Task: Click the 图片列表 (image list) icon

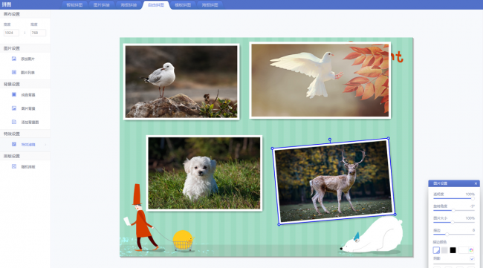Action: (14, 72)
